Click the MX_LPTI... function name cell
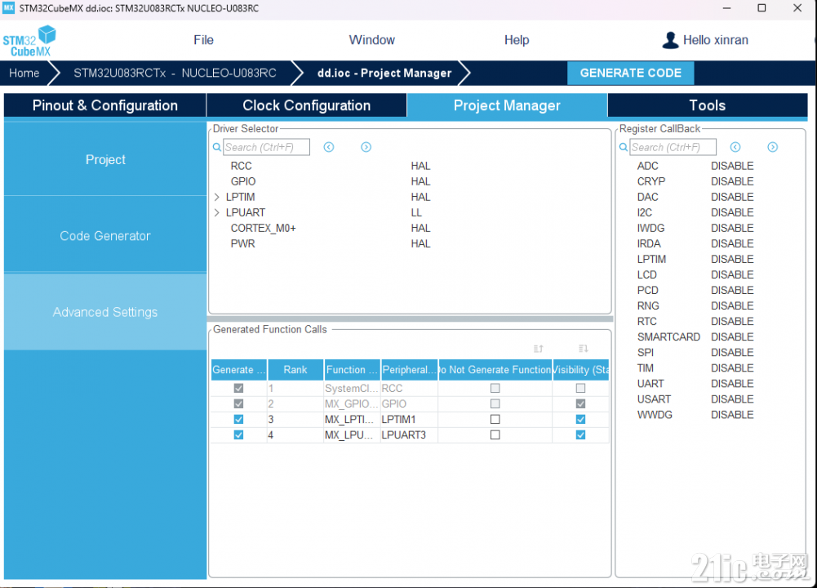Screen dimensions: 817x588 point(349,420)
